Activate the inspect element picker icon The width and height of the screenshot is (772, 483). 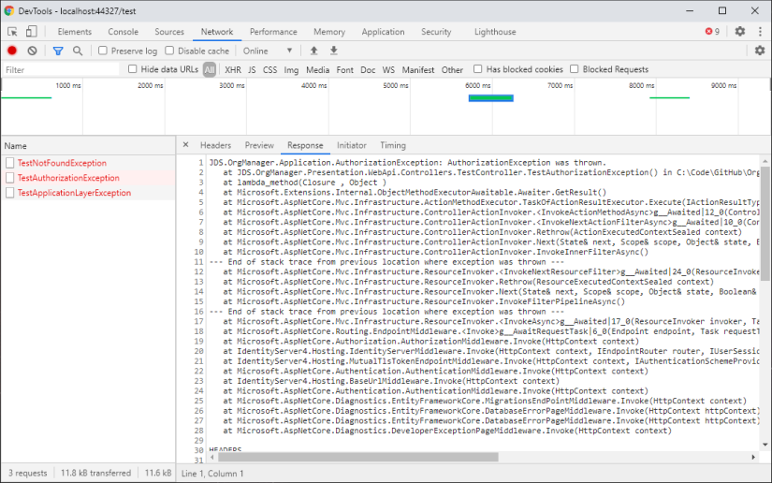coord(12,32)
